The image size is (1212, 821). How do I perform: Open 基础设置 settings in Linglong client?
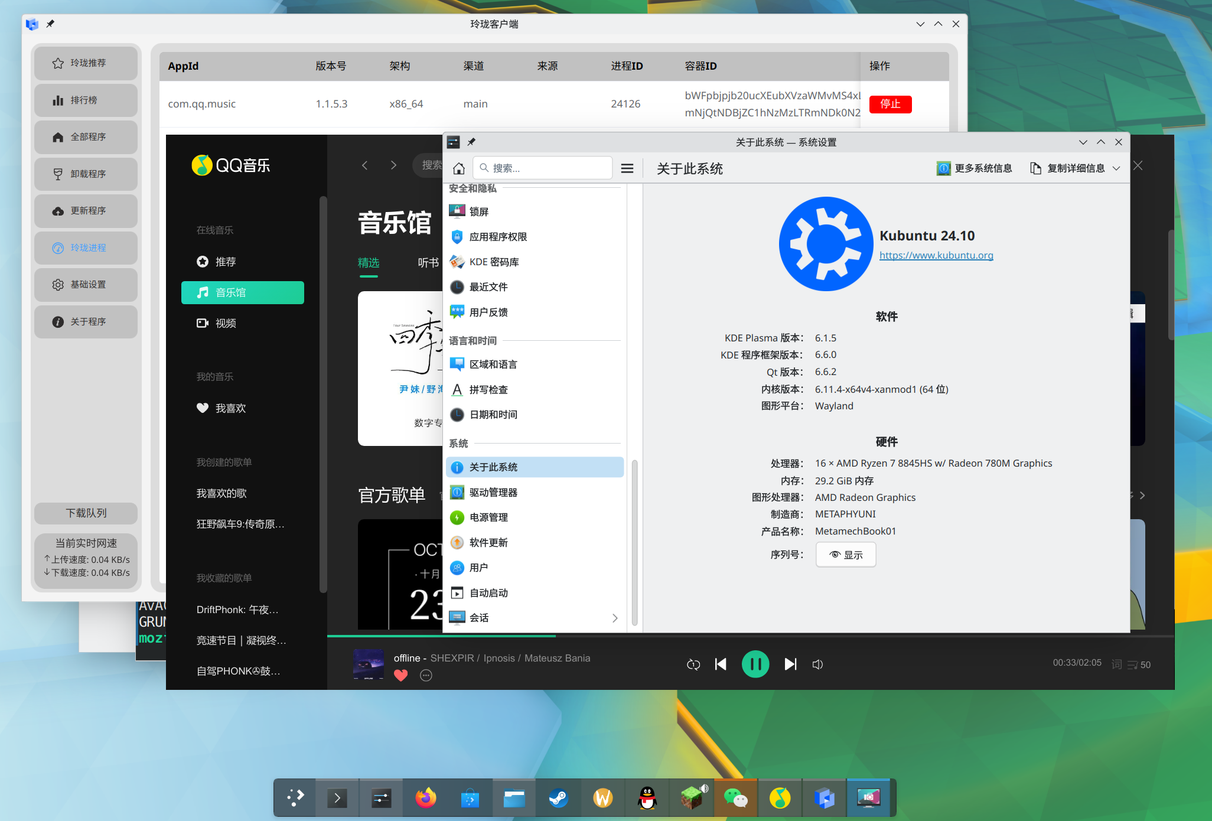tap(86, 285)
